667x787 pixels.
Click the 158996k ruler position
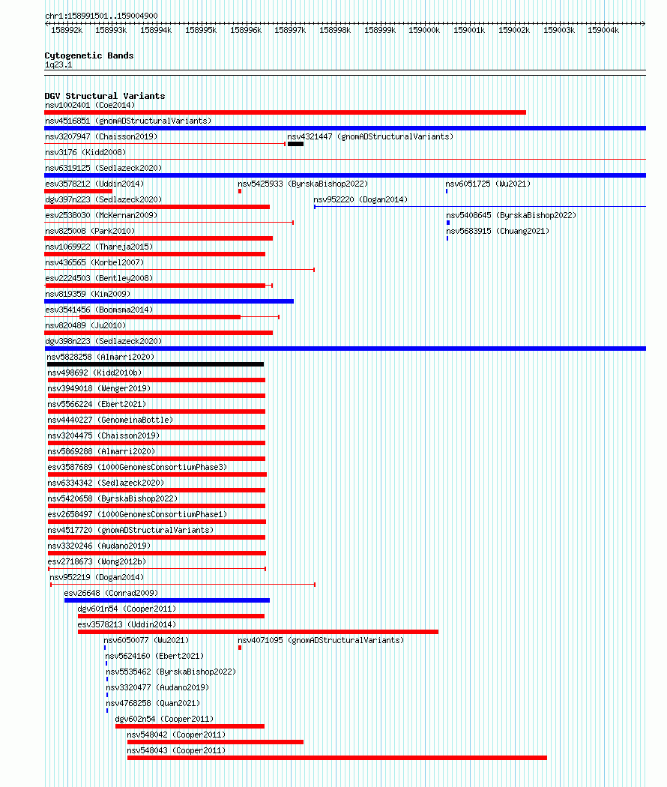coord(246,30)
